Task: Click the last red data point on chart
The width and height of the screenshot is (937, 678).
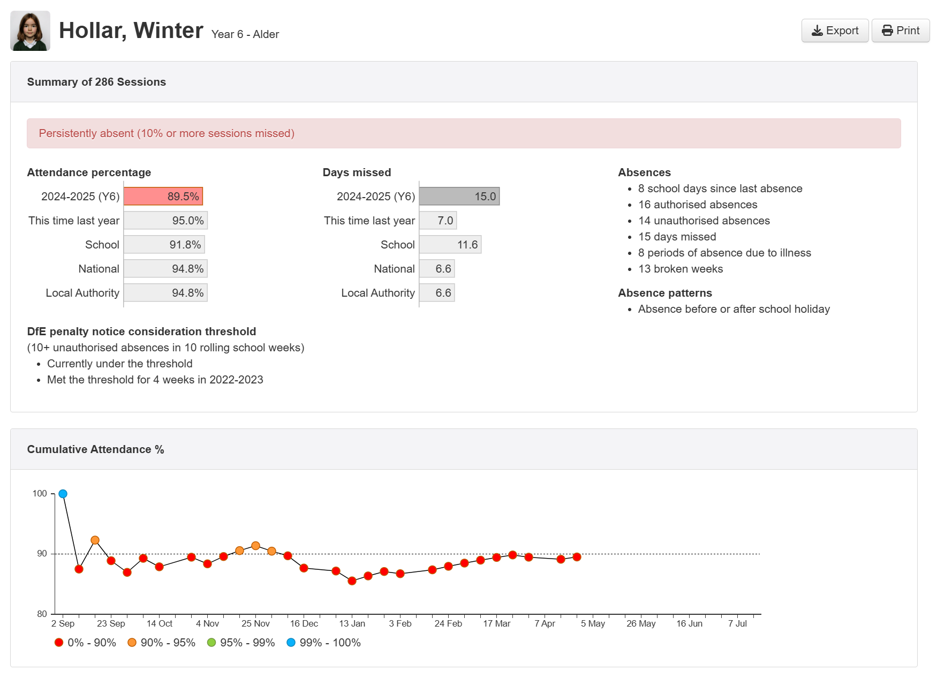Action: 577,557
